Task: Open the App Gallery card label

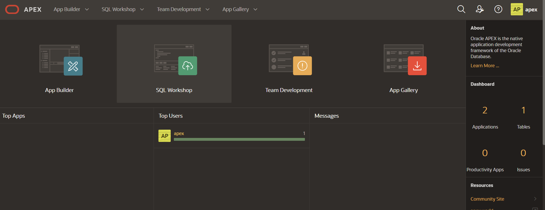Action: coord(404,90)
